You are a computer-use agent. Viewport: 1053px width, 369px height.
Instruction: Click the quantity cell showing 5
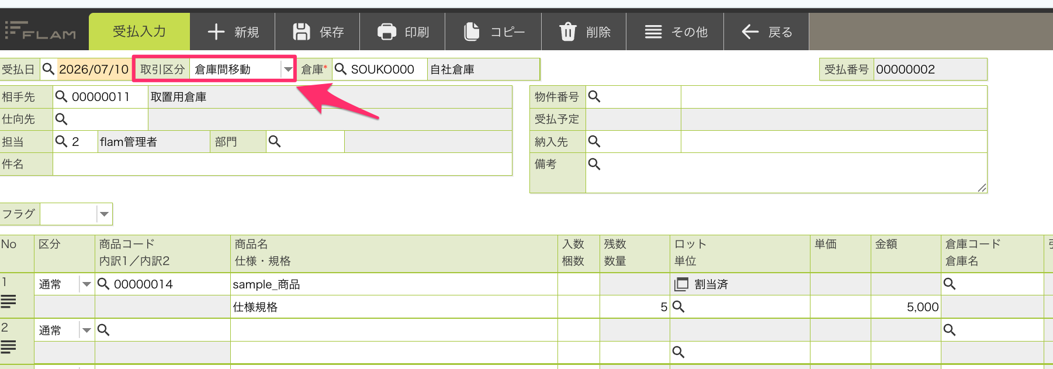click(635, 307)
